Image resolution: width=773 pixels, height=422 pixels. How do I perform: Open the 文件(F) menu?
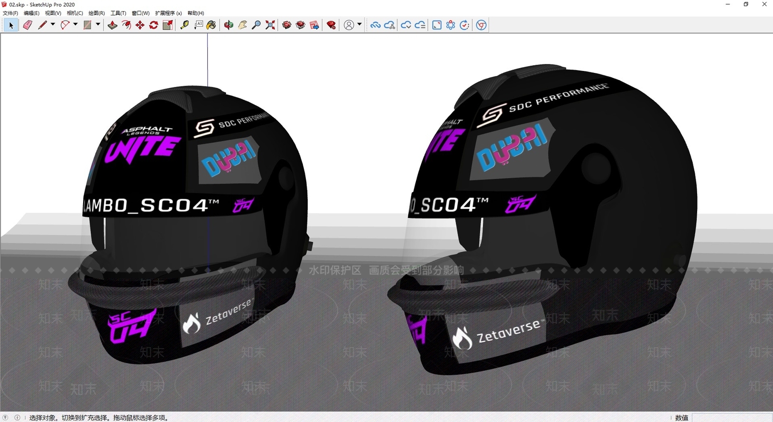coord(10,13)
